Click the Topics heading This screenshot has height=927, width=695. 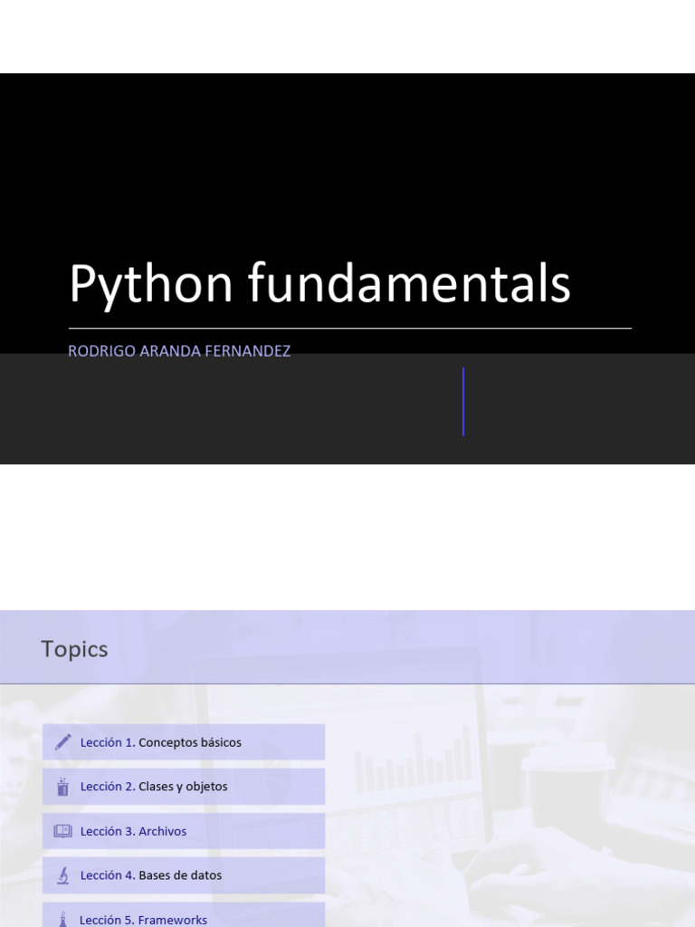click(x=74, y=649)
